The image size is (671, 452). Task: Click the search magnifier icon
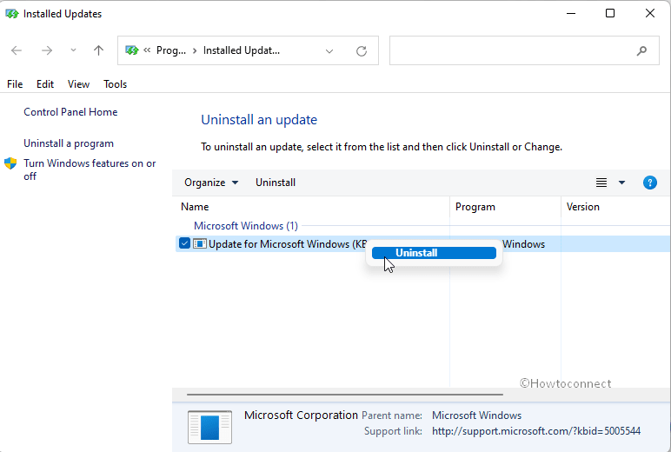[642, 51]
